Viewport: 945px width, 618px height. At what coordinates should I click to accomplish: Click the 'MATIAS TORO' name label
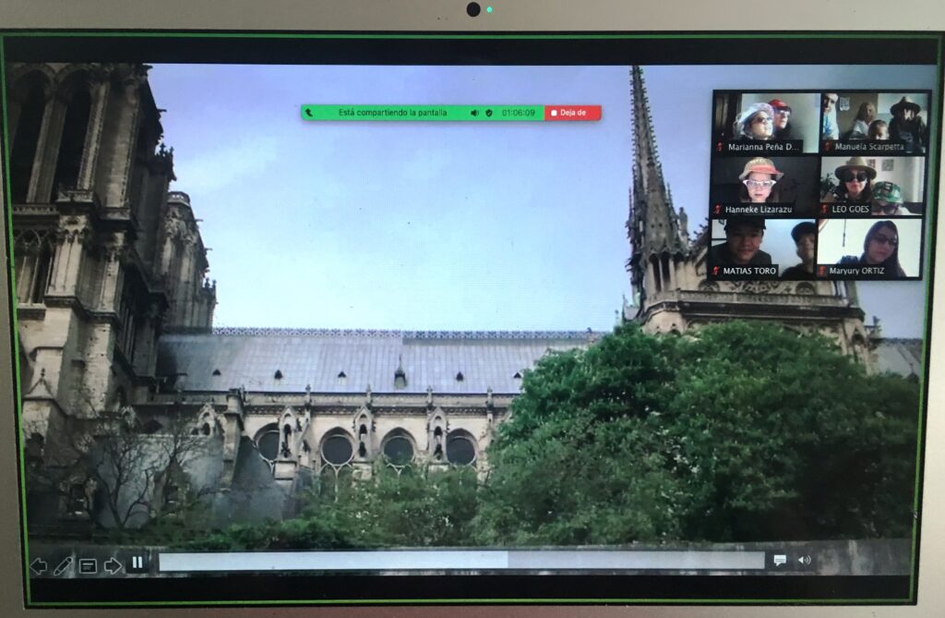[749, 271]
